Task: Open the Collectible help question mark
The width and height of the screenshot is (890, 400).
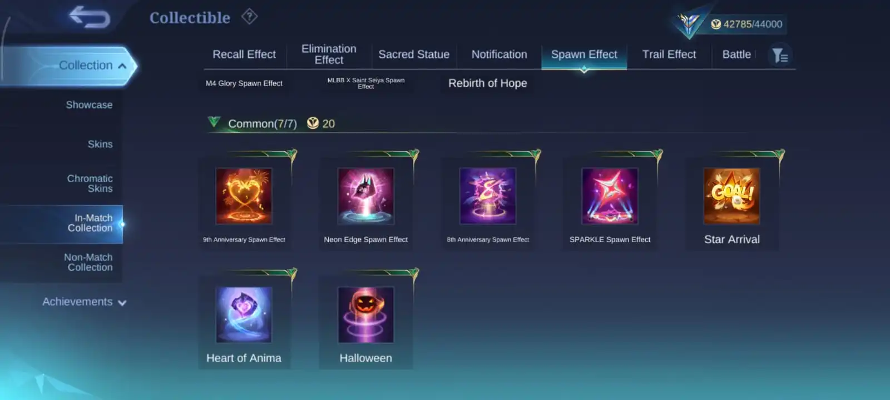Action: click(249, 17)
